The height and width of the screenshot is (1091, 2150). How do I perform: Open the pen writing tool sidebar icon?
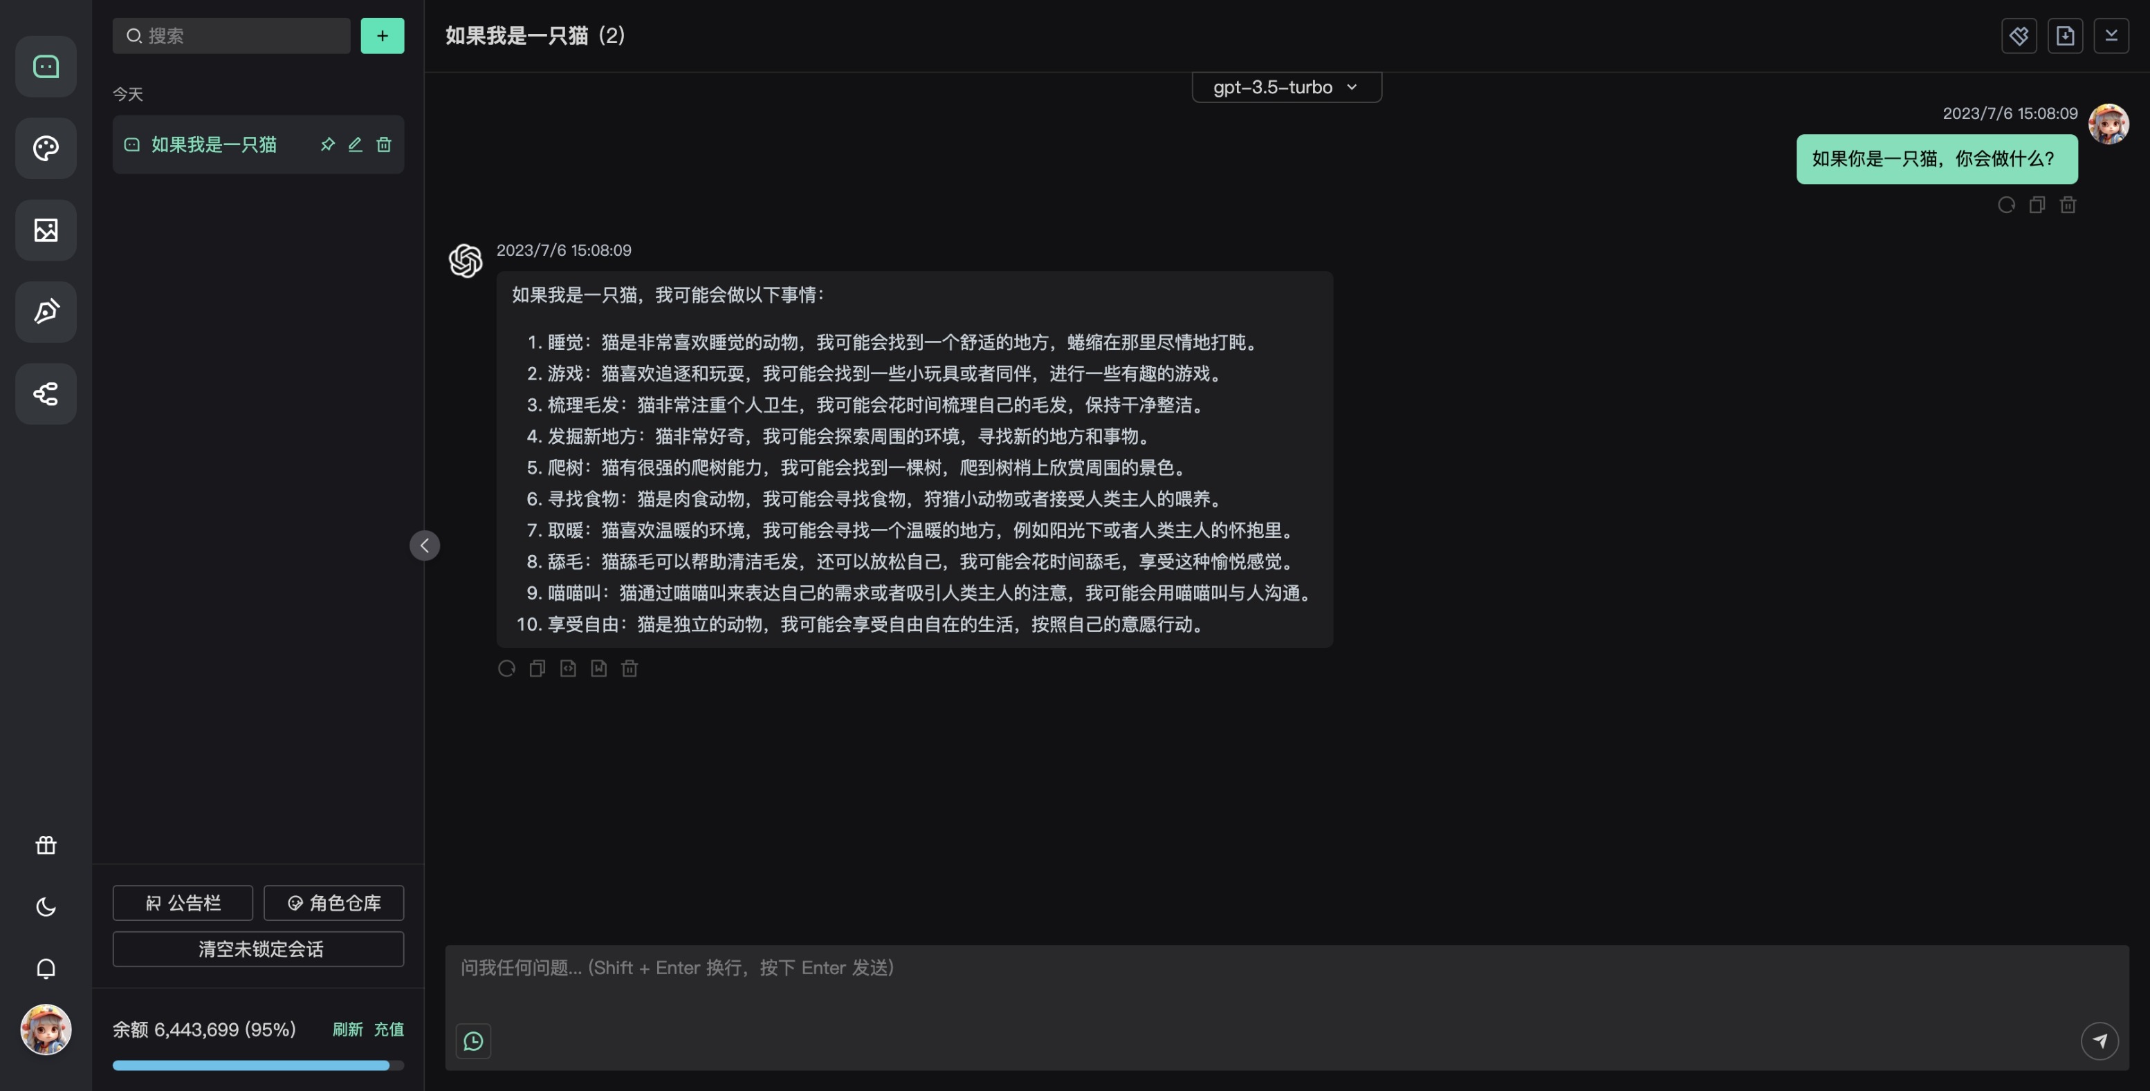[46, 312]
